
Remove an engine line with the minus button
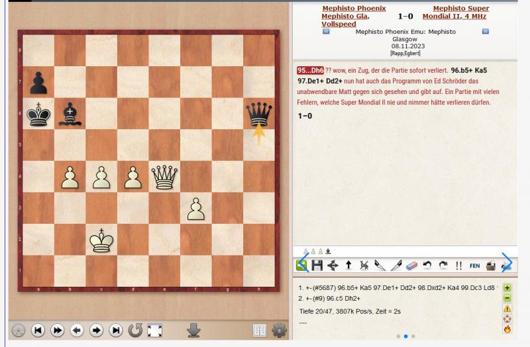pyautogui.click(x=507, y=298)
